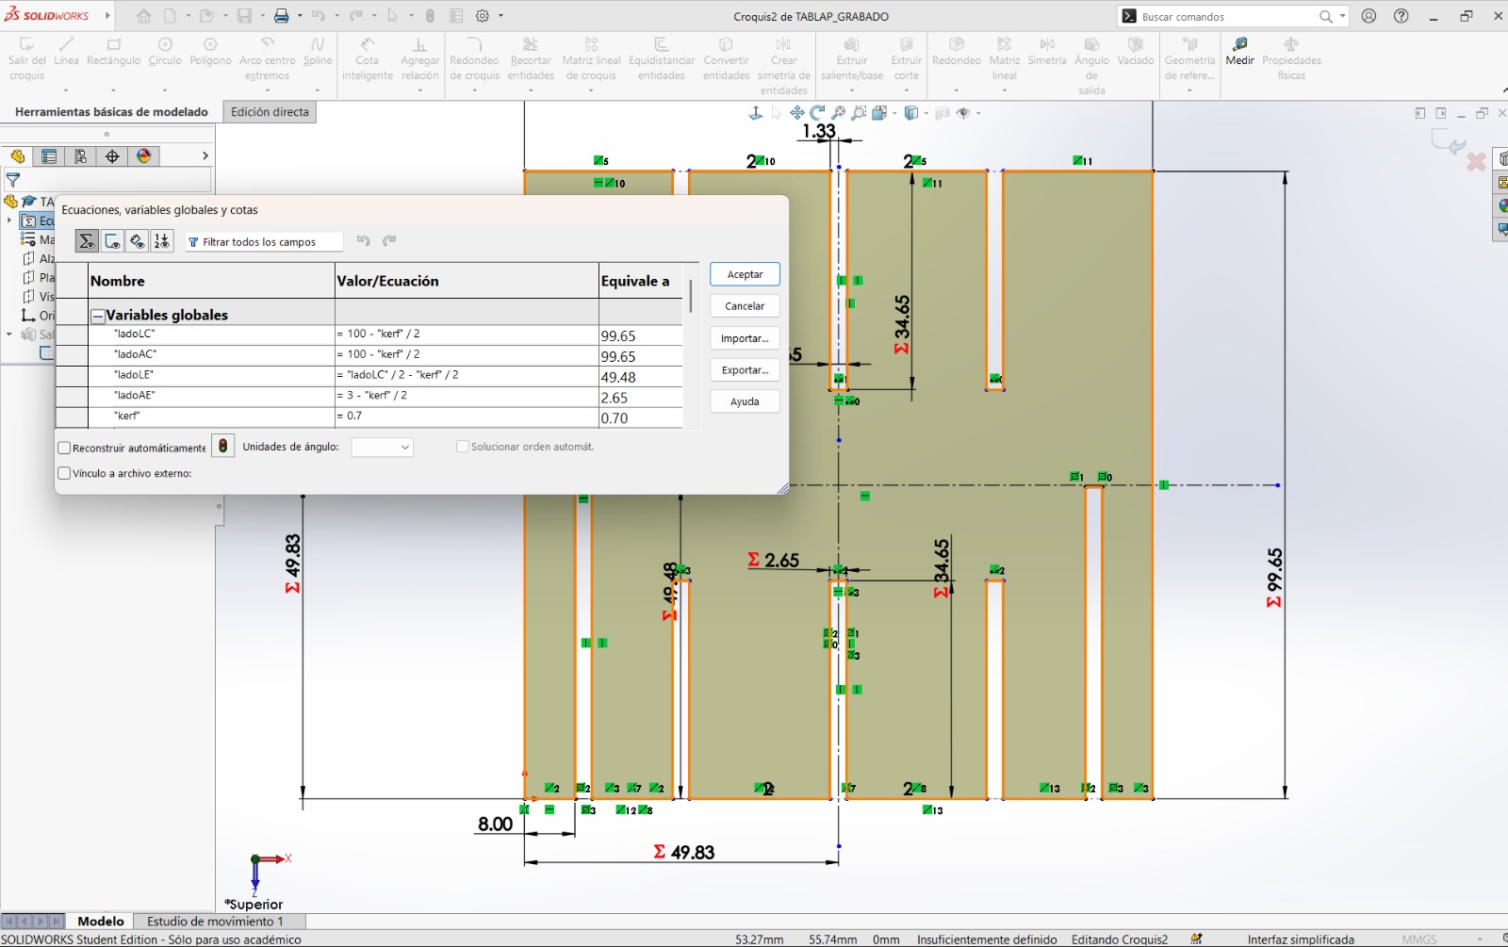Click the Aceptar button
The image size is (1508, 947).
pos(745,274)
